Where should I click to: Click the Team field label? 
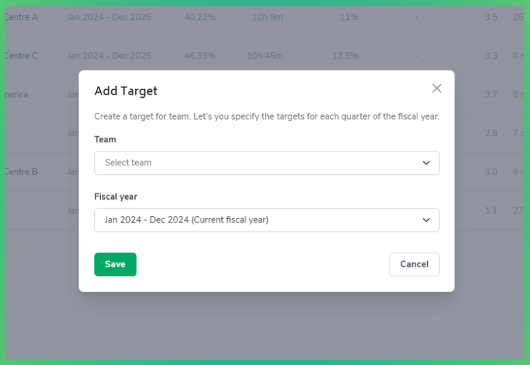105,140
